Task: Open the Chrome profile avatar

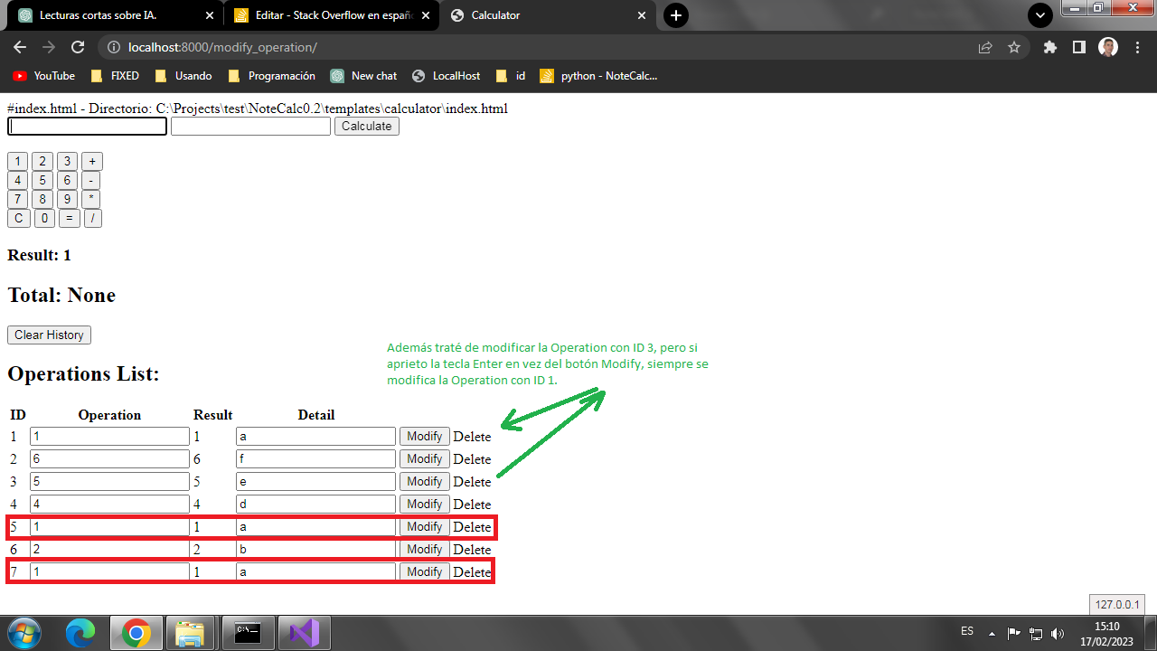Action: coord(1108,47)
